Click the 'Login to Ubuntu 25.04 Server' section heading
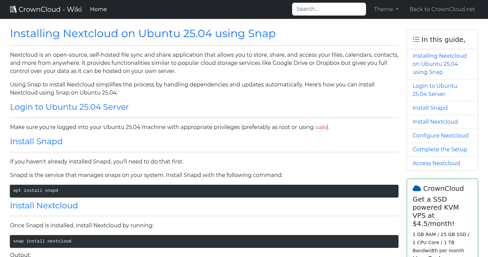The image size is (488, 257). click(x=69, y=107)
